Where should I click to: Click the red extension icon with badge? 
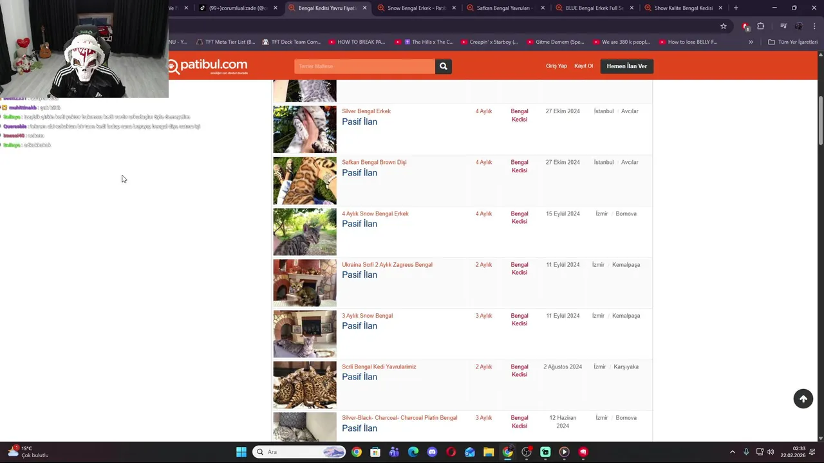(745, 26)
